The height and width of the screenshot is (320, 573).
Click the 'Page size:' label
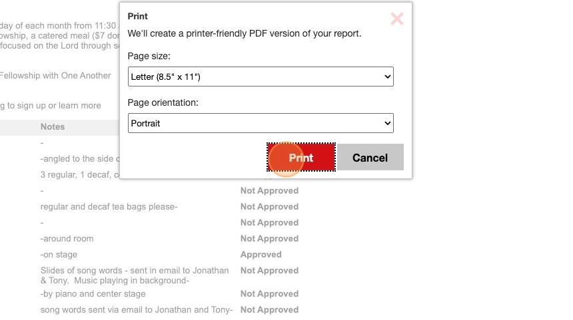pyautogui.click(x=149, y=57)
